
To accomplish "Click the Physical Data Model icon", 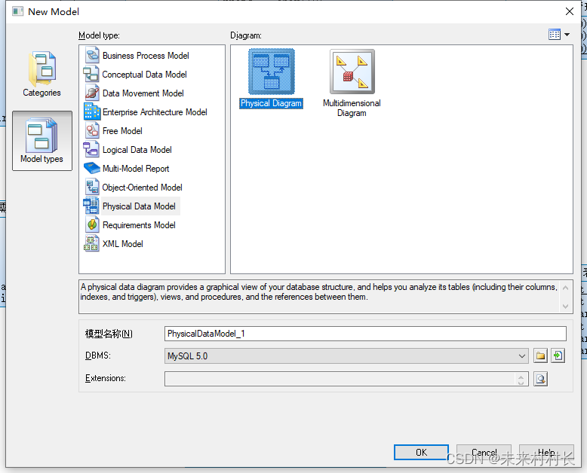I will click(x=91, y=206).
